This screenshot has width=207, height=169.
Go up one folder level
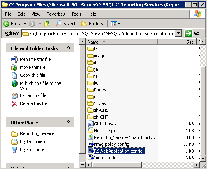(47, 24)
